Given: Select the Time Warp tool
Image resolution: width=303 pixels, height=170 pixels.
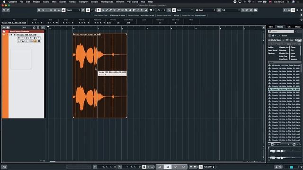Looking at the screenshot, I should pos(134,10).
